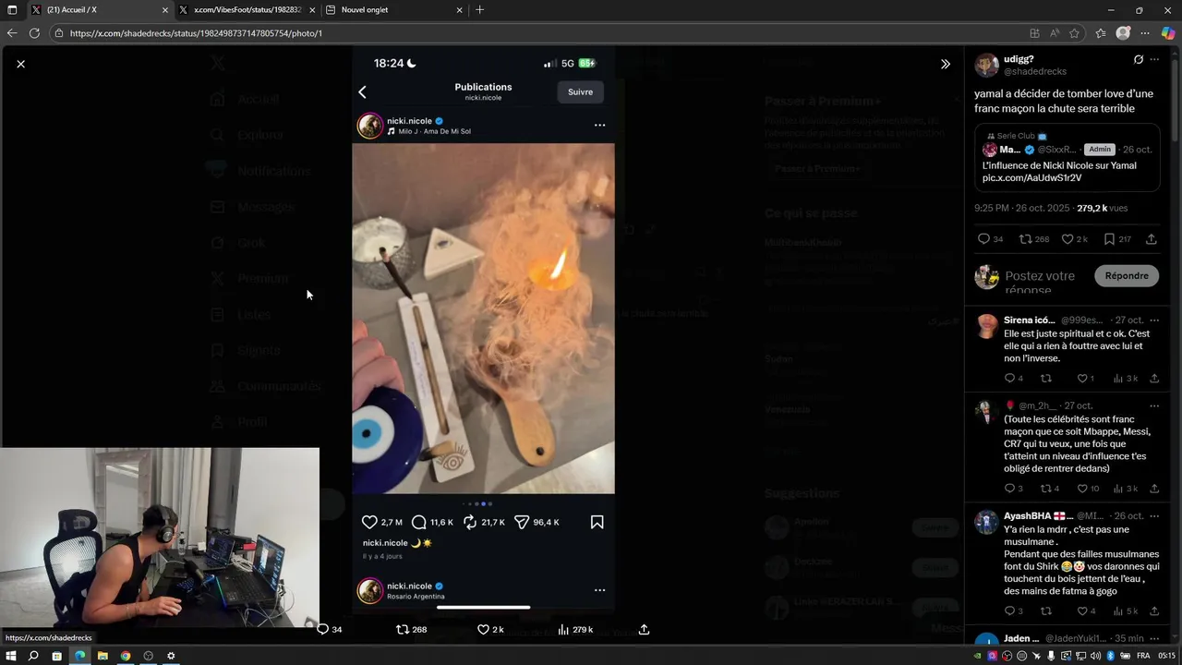
Task: Open OBS Studio from taskbar
Action: [x=148, y=656]
